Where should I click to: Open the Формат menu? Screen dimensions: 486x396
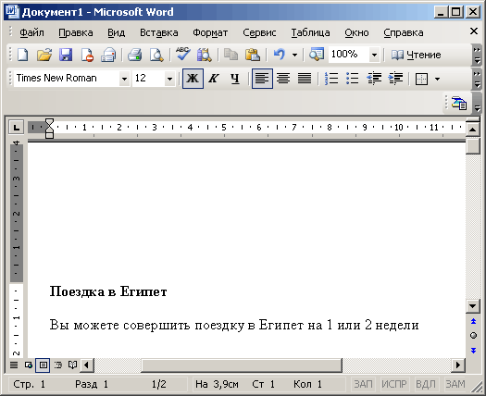(x=210, y=32)
